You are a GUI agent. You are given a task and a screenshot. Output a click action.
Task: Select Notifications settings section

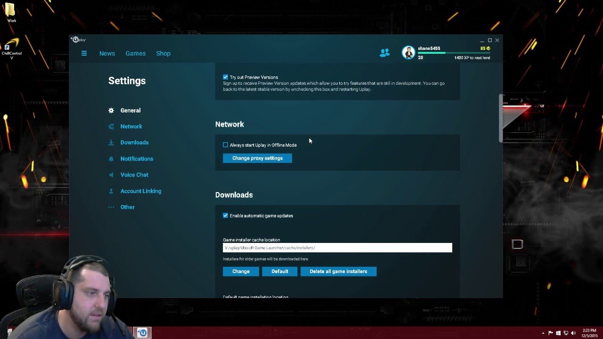click(137, 159)
